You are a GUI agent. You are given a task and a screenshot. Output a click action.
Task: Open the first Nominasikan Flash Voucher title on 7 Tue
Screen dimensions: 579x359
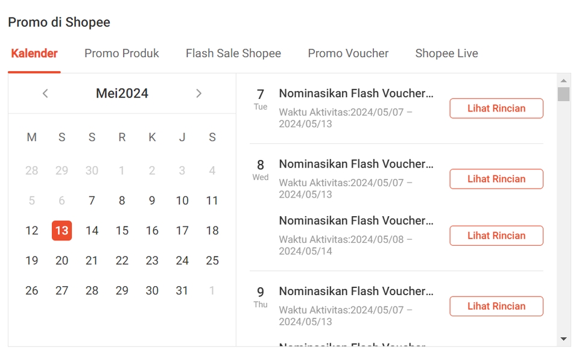pos(356,93)
